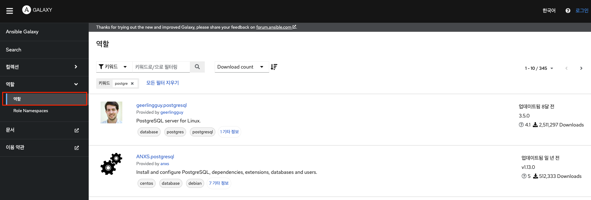Remove the postgre keyword filter chip
The height and width of the screenshot is (200, 591).
pyautogui.click(x=132, y=83)
